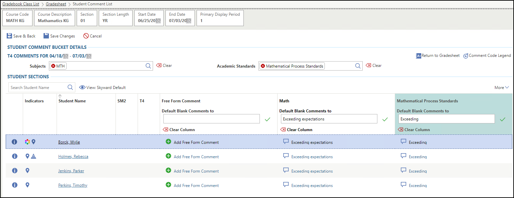Click the Save Changes disk icon
Viewport: 514px width, 198px height.
pos(46,36)
